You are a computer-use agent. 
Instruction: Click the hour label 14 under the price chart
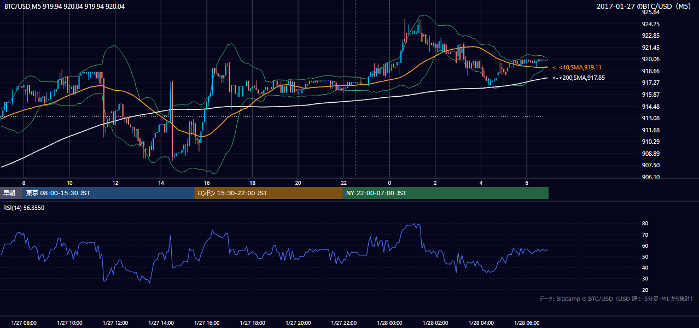coord(161,183)
